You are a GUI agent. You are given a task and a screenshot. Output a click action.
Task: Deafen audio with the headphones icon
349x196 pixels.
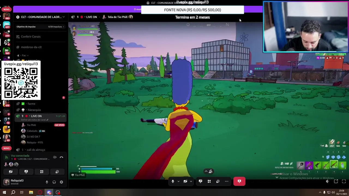pyautogui.click(x=54, y=182)
